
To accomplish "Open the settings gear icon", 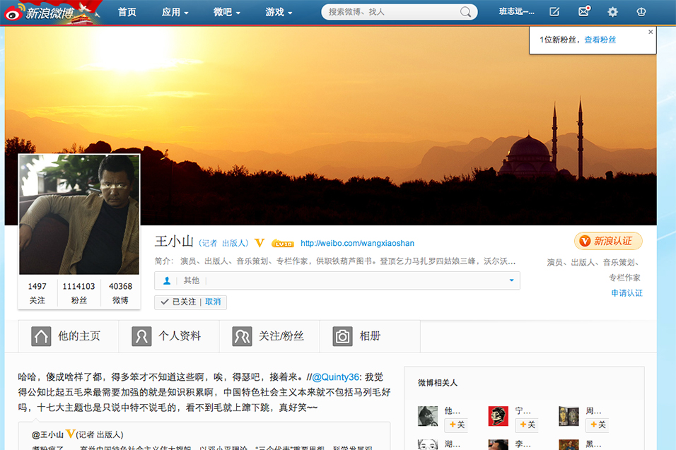I will pyautogui.click(x=612, y=12).
